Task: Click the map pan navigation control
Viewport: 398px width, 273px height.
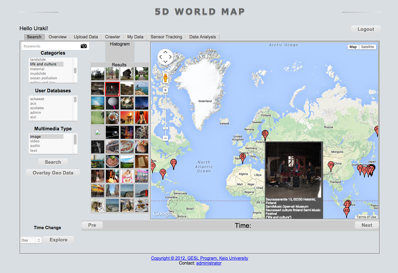Action: (x=165, y=57)
